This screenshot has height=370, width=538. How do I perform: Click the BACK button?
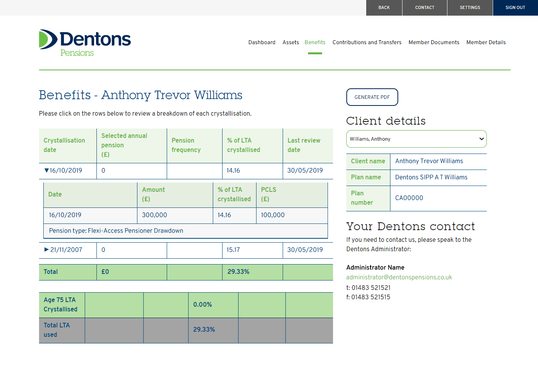384,8
